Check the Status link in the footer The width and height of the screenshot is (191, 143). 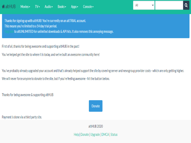pyautogui.click(x=114, y=135)
